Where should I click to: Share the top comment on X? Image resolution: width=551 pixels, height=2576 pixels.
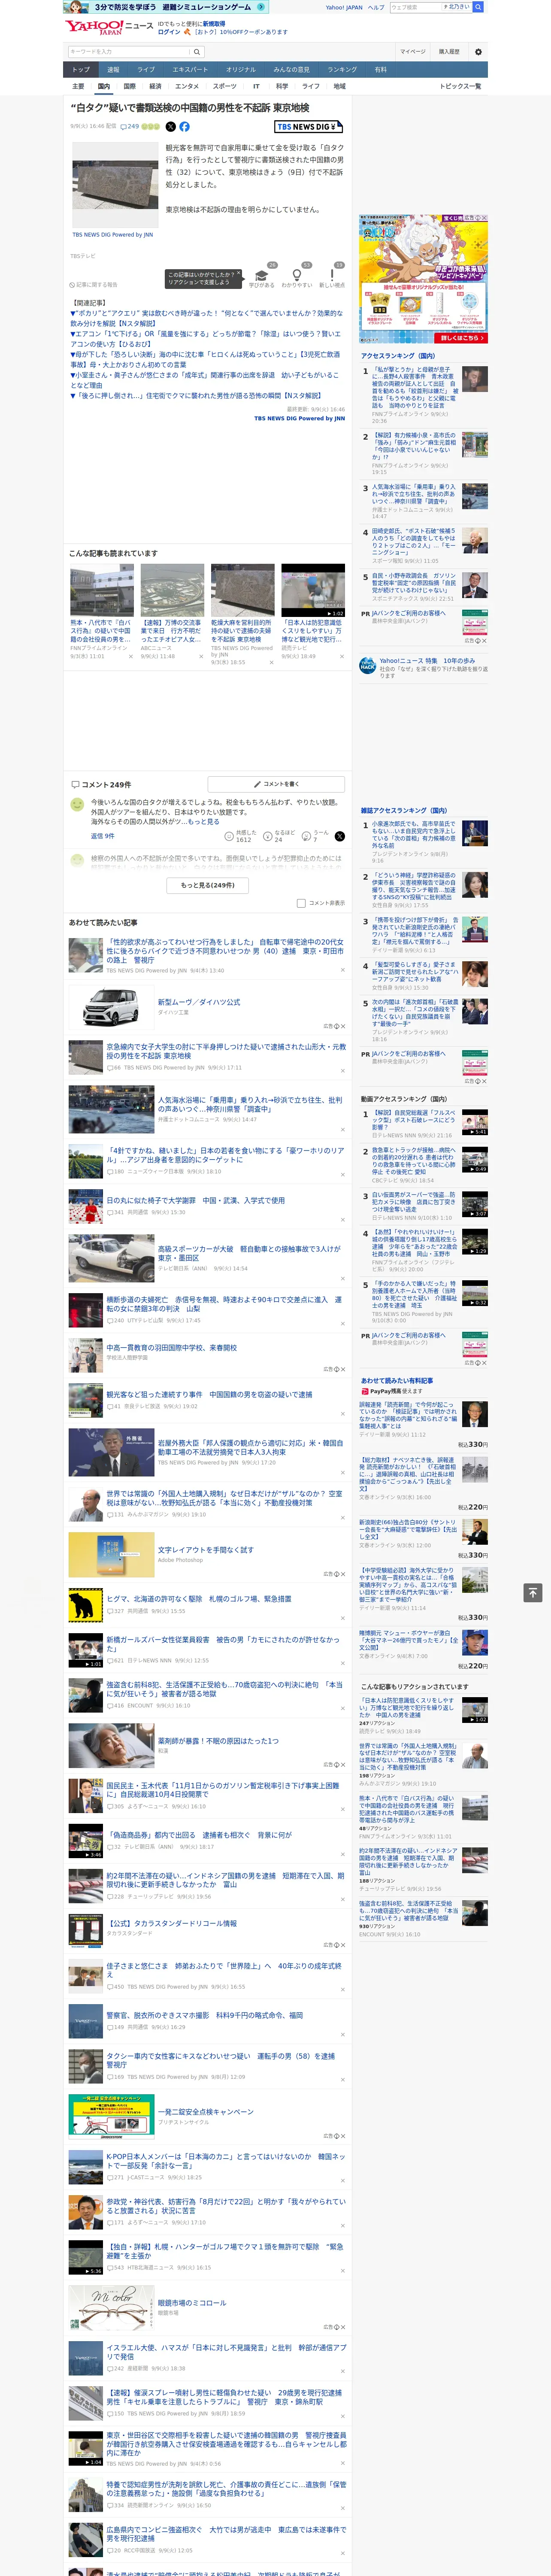[339, 836]
